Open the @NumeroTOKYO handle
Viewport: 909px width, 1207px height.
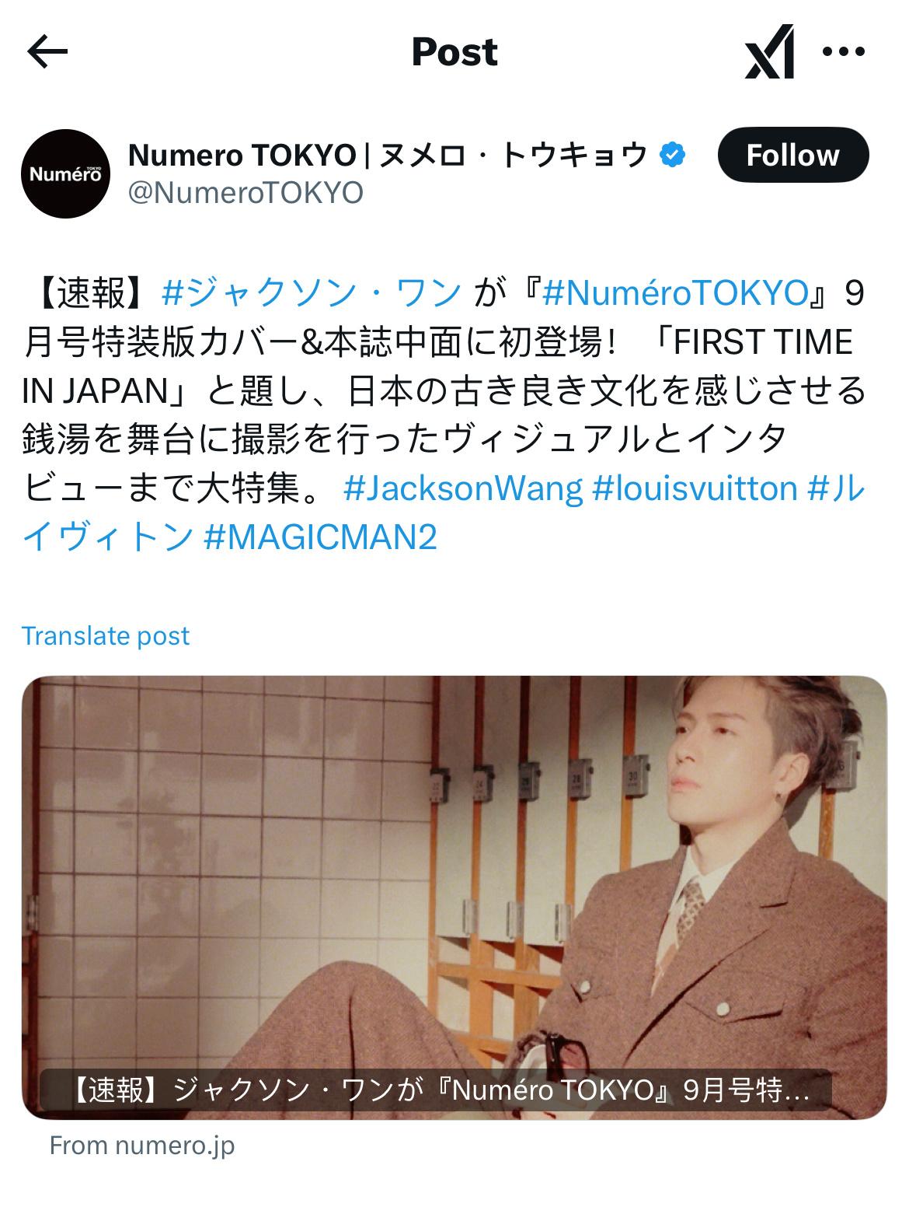(246, 193)
